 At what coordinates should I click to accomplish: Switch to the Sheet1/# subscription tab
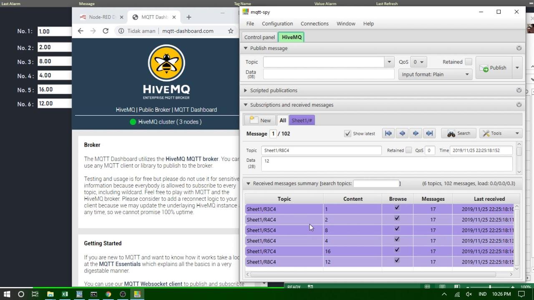point(302,120)
